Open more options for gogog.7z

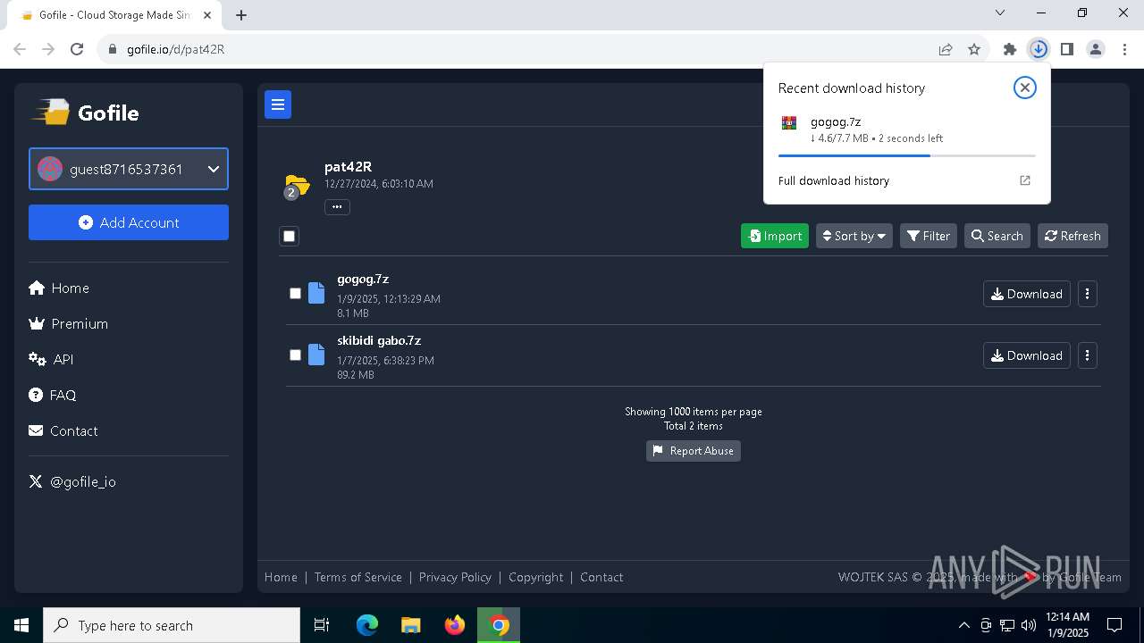[x=1087, y=294]
